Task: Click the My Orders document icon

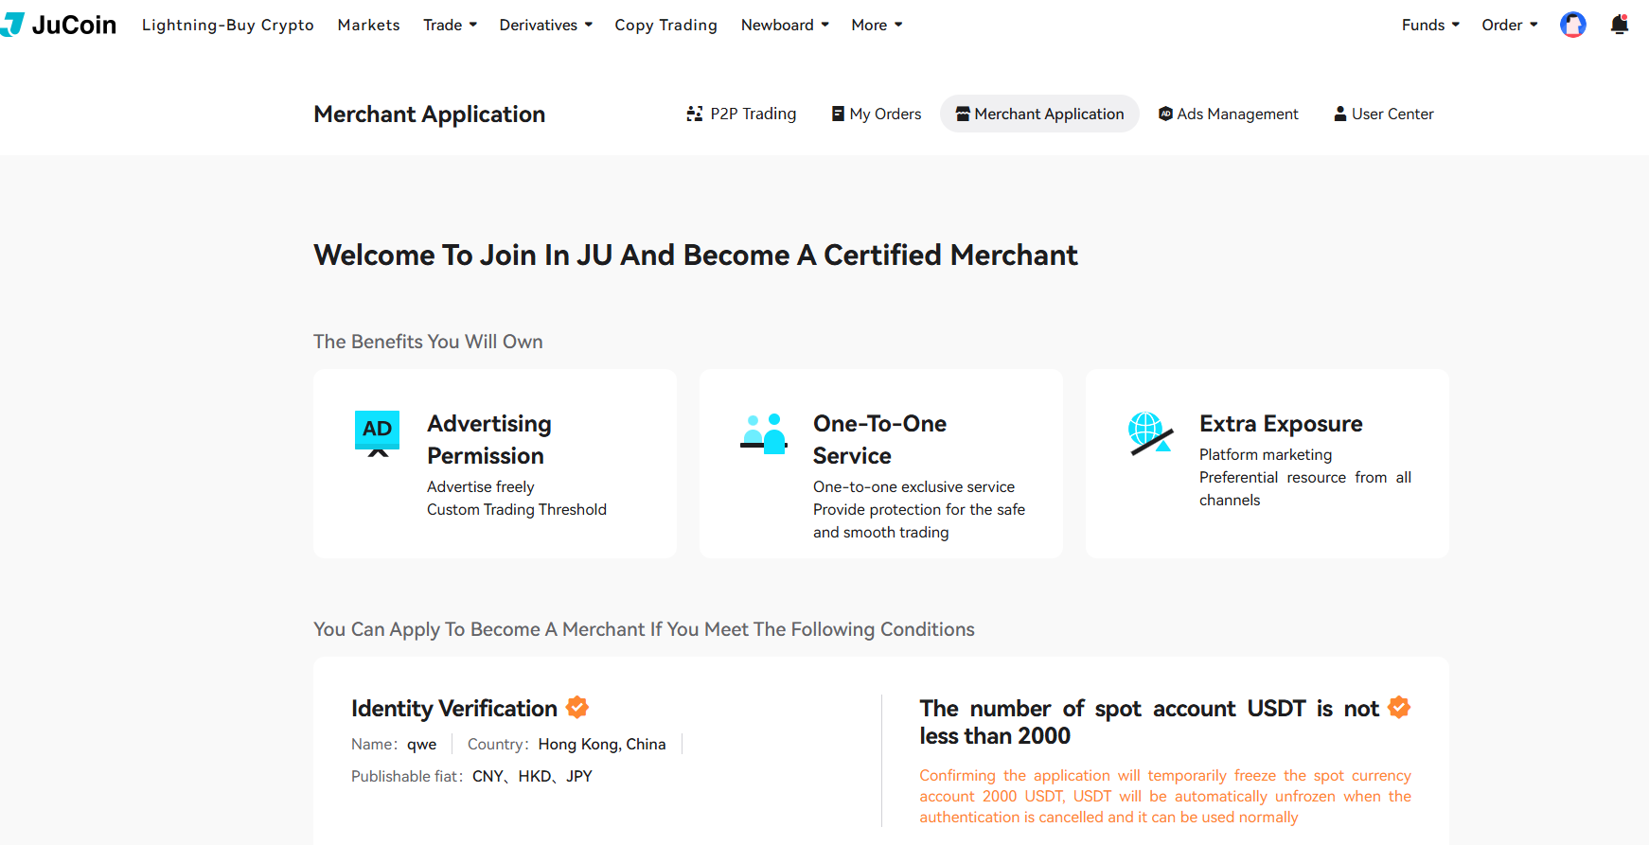Action: [x=838, y=114]
